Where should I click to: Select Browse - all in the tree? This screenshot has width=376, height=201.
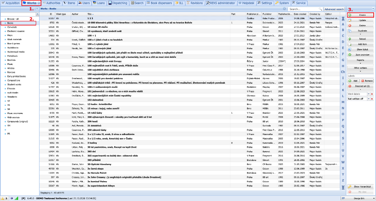(x=13, y=19)
